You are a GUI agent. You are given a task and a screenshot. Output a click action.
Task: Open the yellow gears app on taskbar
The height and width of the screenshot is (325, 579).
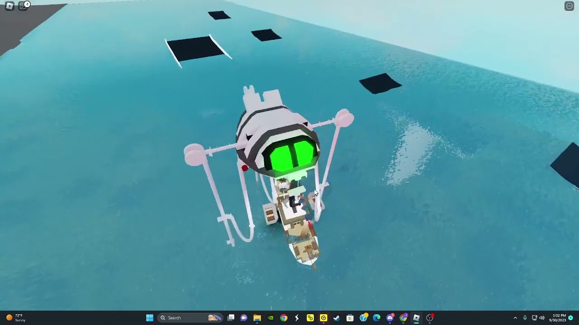pyautogui.click(x=310, y=318)
